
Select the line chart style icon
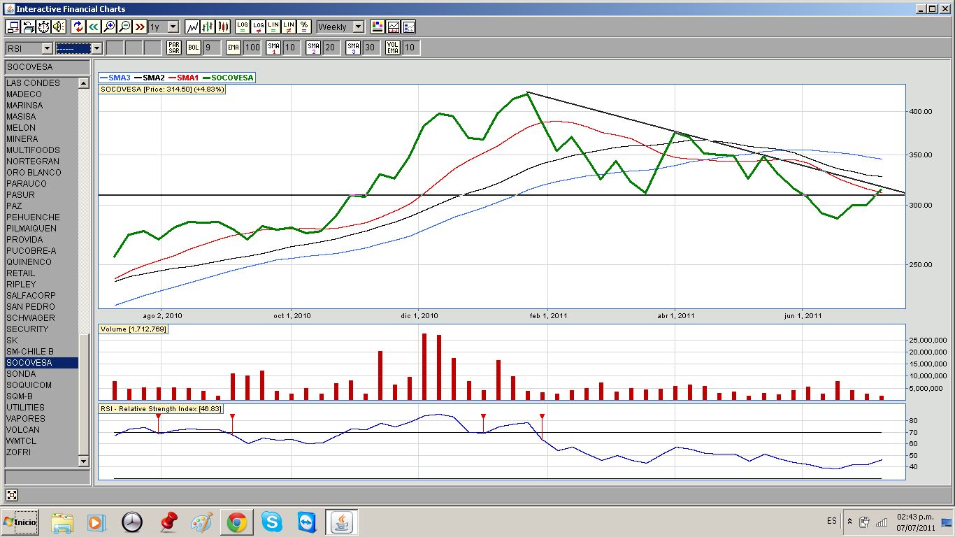click(x=192, y=27)
